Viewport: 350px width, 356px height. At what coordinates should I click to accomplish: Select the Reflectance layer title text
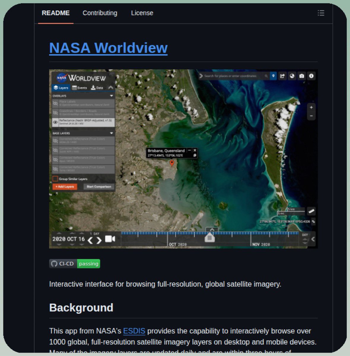[x=85, y=120]
